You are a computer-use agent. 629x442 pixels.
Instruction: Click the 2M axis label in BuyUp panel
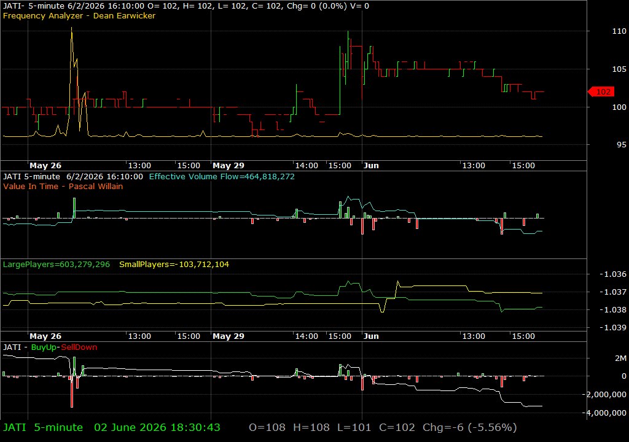click(620, 358)
